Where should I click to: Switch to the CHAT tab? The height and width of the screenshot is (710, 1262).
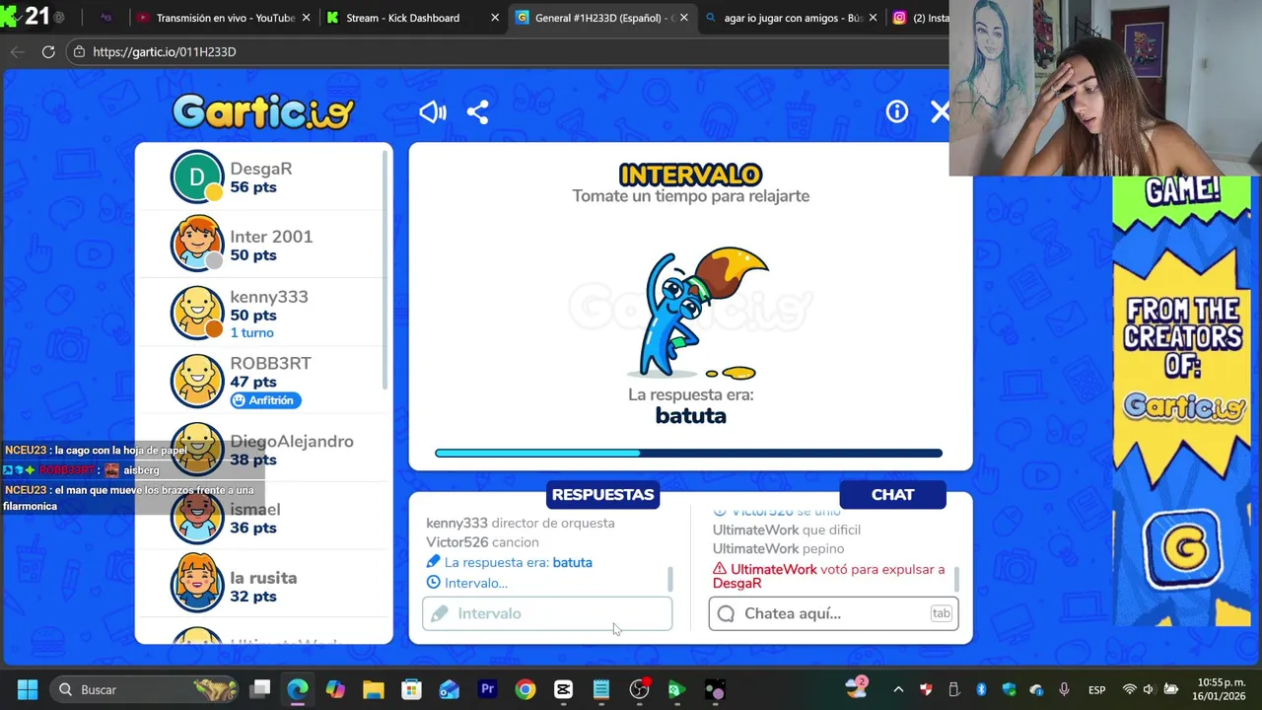[892, 495]
